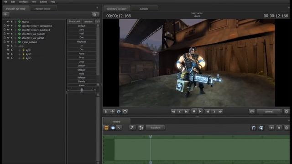Open the Scripts menu
The width and height of the screenshot is (292, 164).
click(x=43, y=2)
